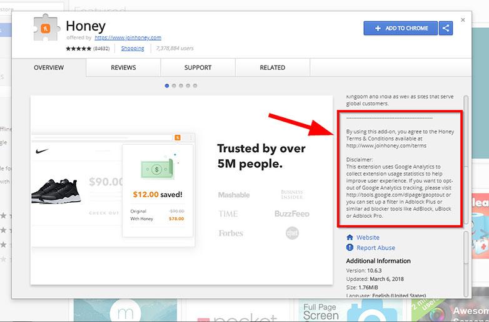Click the Forbes logo
Image resolution: width=489 pixels, height=322 pixels.
pos(231,233)
